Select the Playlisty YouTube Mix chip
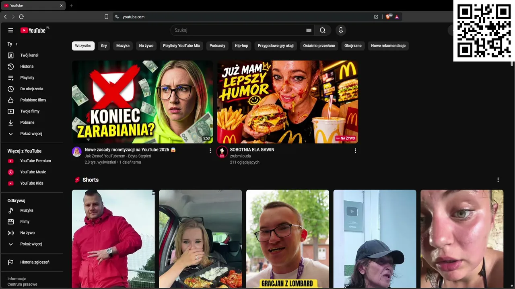The height and width of the screenshot is (289, 515). (x=181, y=46)
